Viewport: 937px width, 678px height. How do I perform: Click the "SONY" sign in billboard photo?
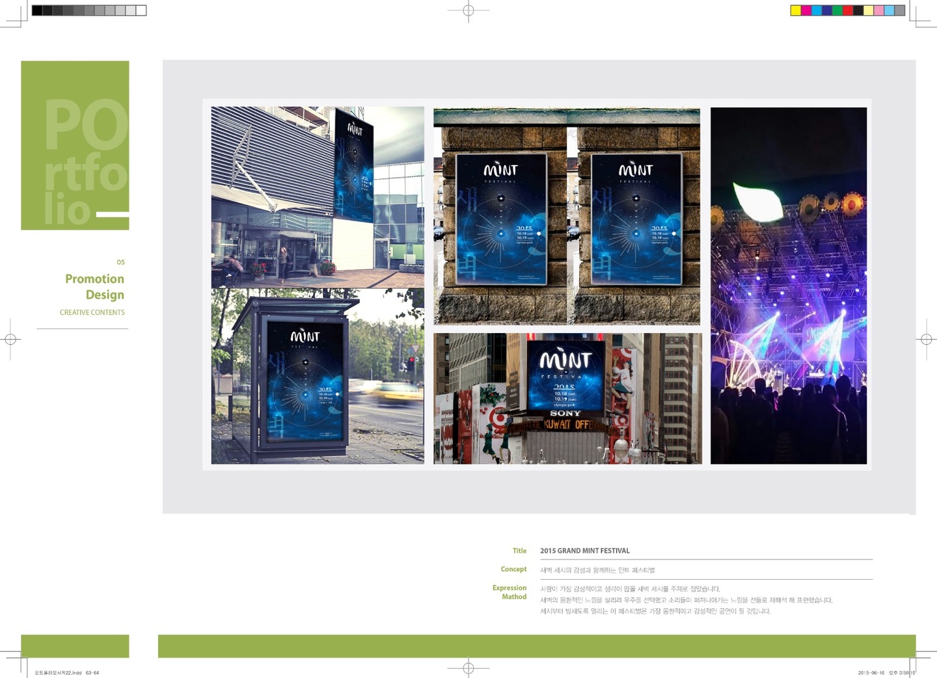pyautogui.click(x=565, y=413)
